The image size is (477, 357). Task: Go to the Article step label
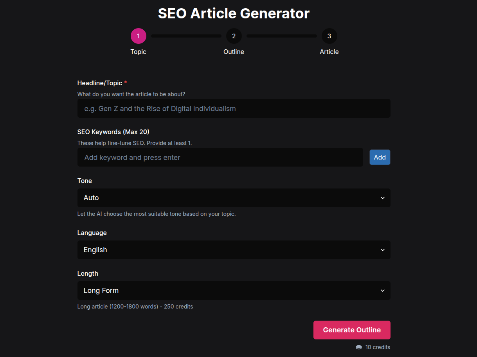[329, 52]
